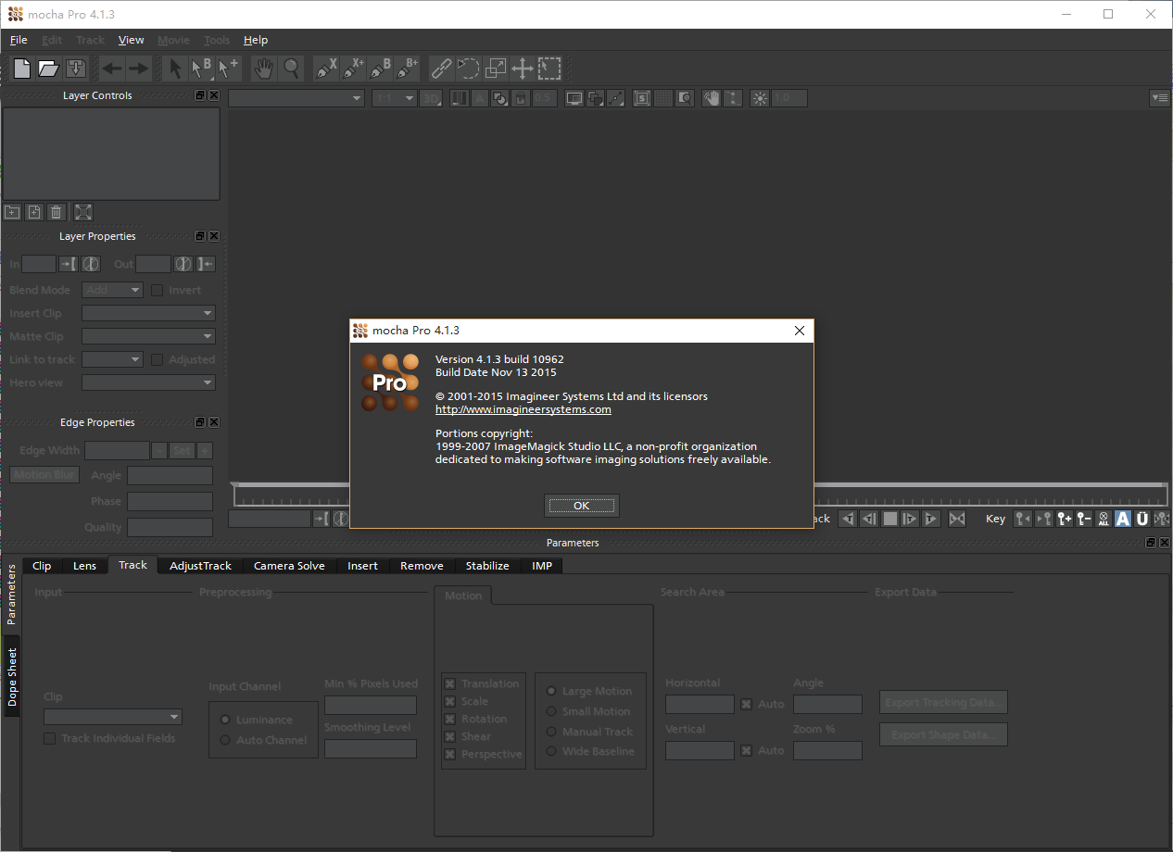Click the New Project icon
The image size is (1173, 852).
(22, 69)
